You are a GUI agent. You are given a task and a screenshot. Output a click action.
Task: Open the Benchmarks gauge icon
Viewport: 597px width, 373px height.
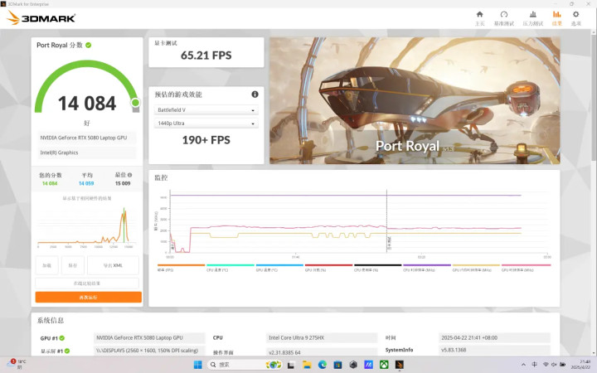504,14
